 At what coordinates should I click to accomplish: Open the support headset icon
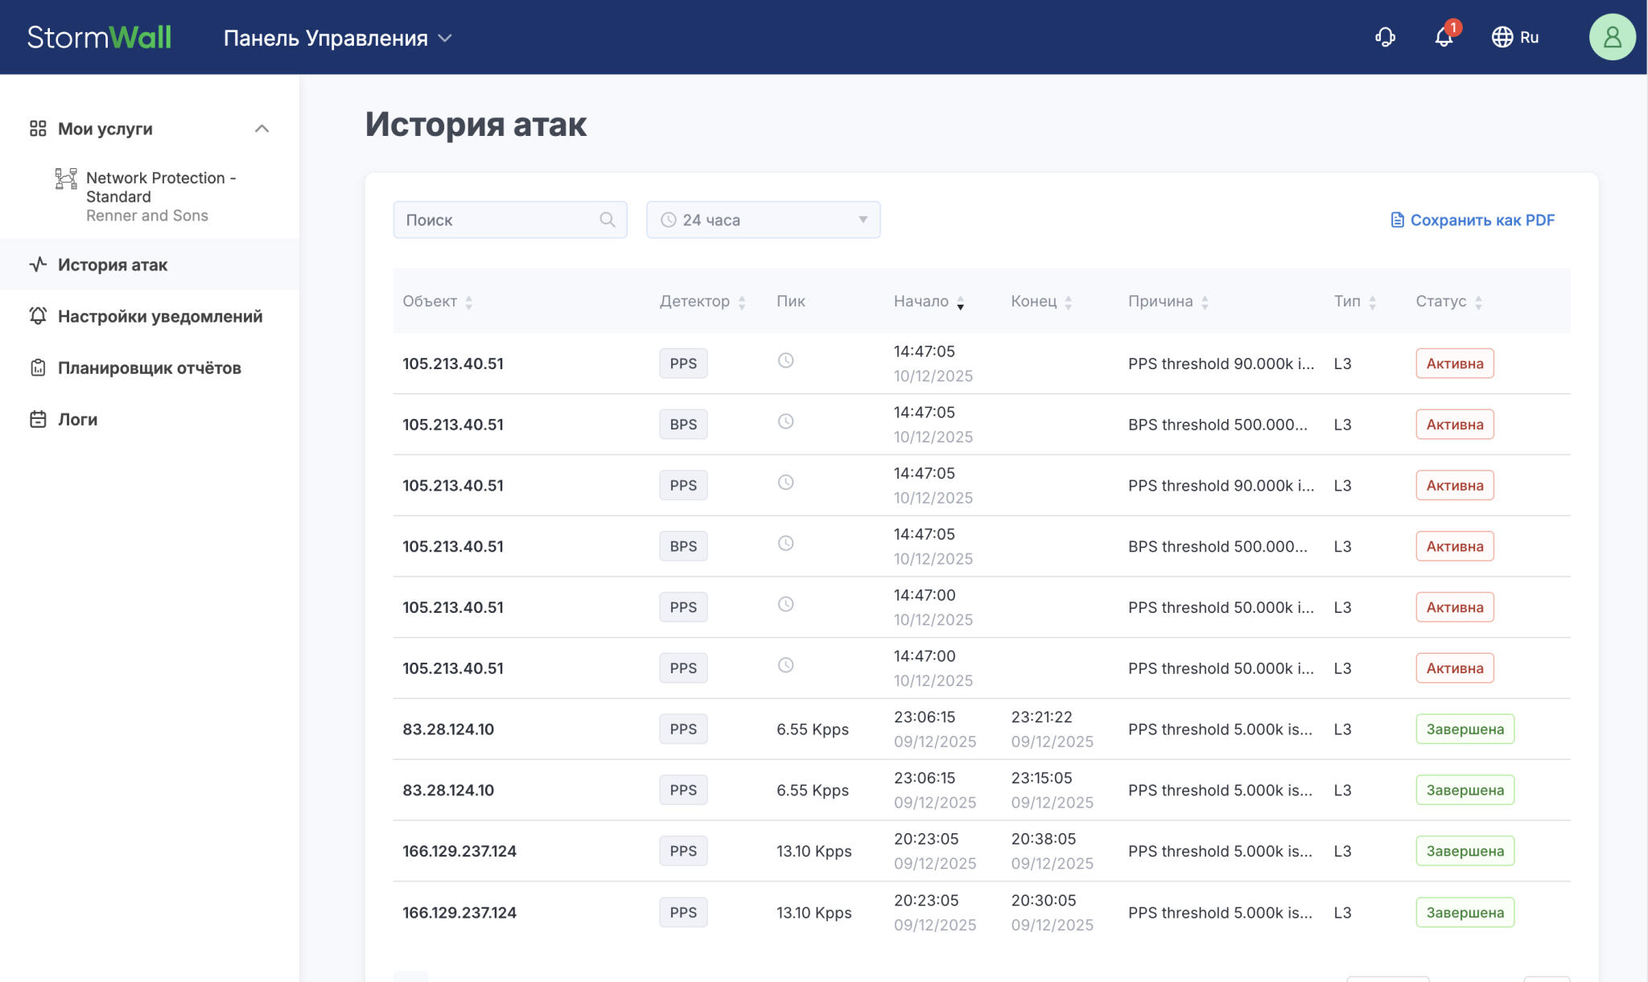pos(1385,37)
